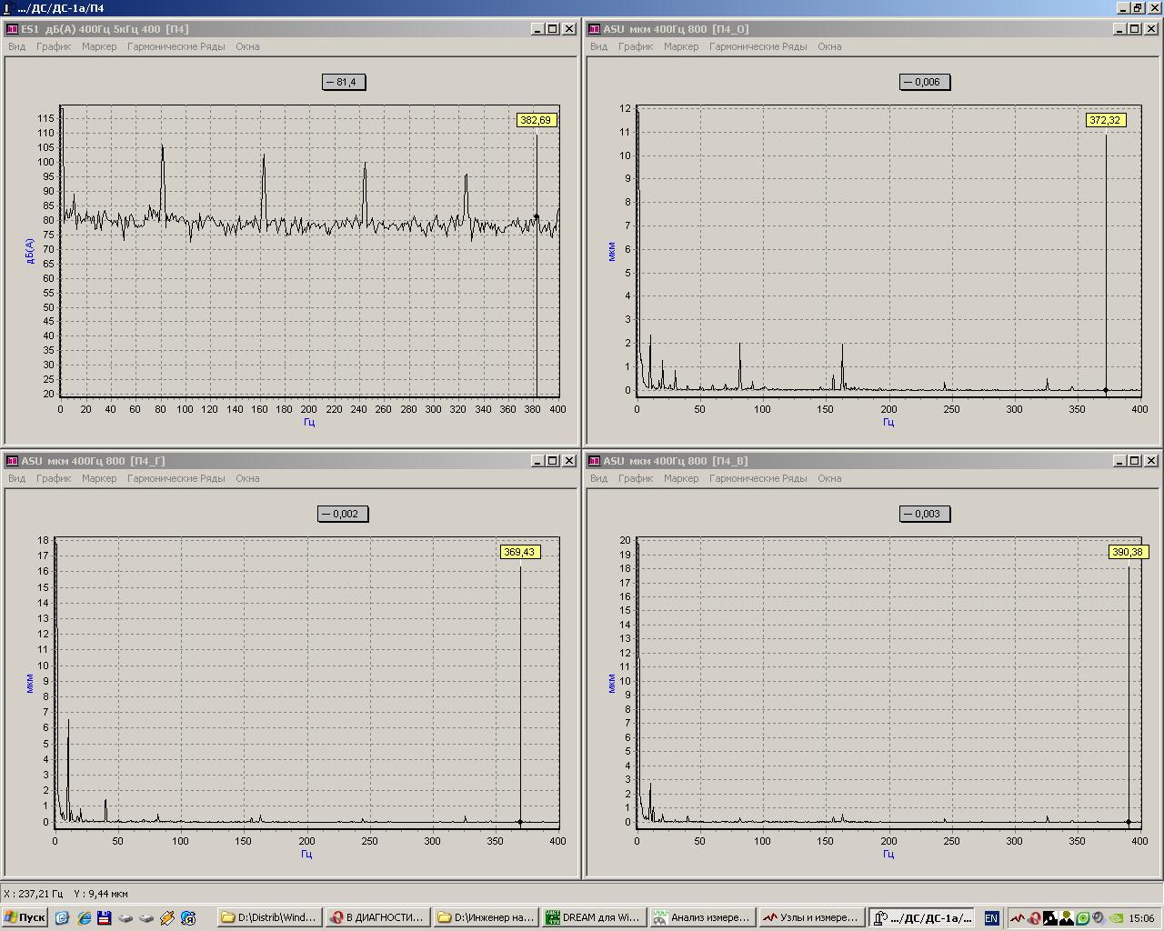Click the floppy disk quick launch icon
The width and height of the screenshot is (1164, 931).
pos(105,918)
